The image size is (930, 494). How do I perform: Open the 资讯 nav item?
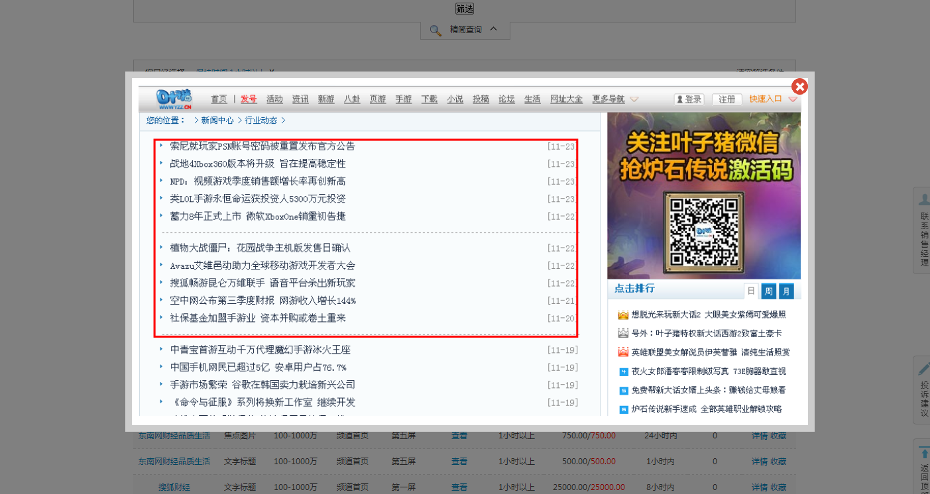pyautogui.click(x=300, y=99)
